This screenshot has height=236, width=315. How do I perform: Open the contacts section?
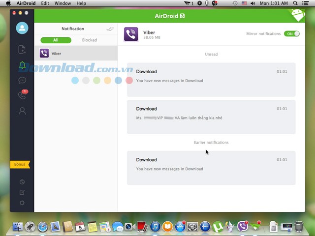click(22, 111)
